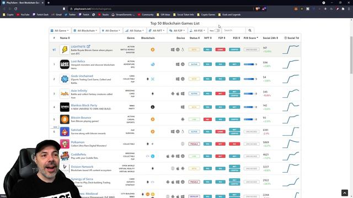Click the browser back arrow

(x=4, y=9)
